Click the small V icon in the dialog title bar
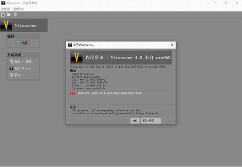Screen dimensions: 242x167 point(70,45)
